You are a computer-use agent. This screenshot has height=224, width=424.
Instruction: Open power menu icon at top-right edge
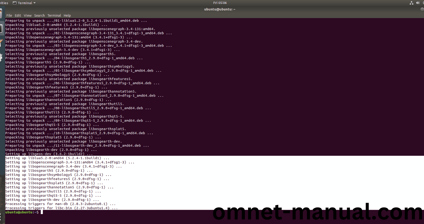423,3
